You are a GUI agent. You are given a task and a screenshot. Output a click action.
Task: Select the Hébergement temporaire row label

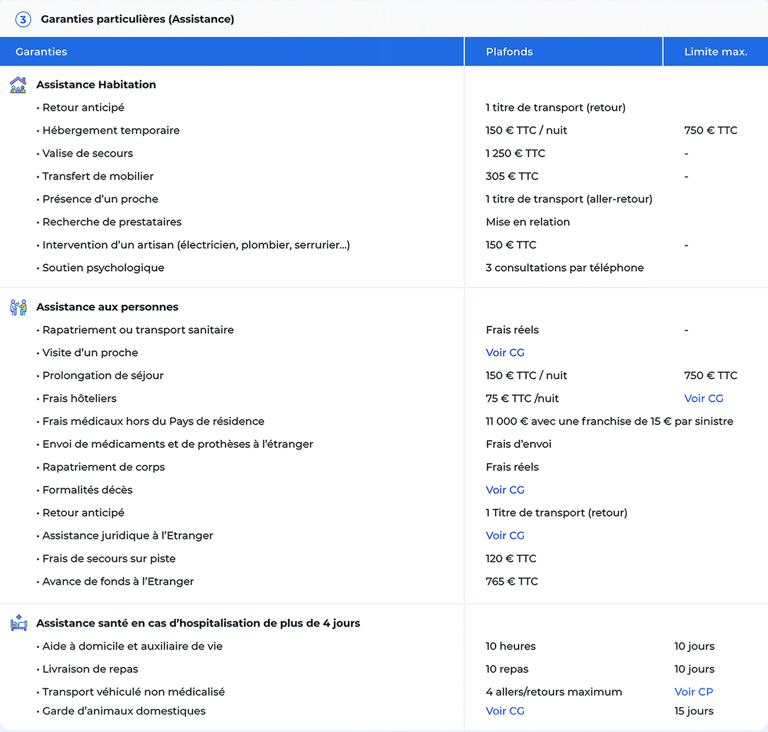tap(111, 130)
